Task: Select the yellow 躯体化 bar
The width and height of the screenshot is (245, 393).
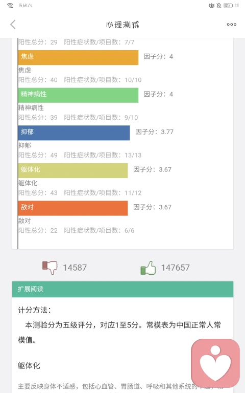Action: pyautogui.click(x=73, y=170)
